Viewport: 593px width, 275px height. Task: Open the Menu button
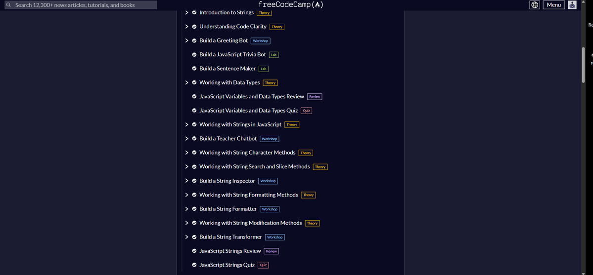click(553, 5)
